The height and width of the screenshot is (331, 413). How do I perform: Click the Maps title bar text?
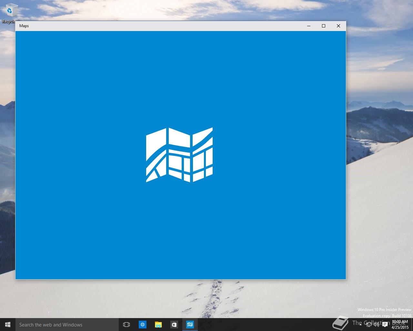point(24,26)
